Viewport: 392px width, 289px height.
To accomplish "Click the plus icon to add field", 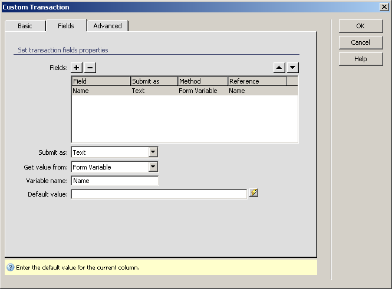I will coord(77,68).
